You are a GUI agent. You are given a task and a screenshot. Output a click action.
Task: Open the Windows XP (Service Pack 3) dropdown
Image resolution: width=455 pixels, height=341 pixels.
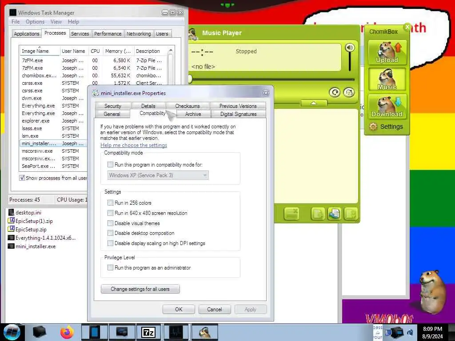click(158, 175)
